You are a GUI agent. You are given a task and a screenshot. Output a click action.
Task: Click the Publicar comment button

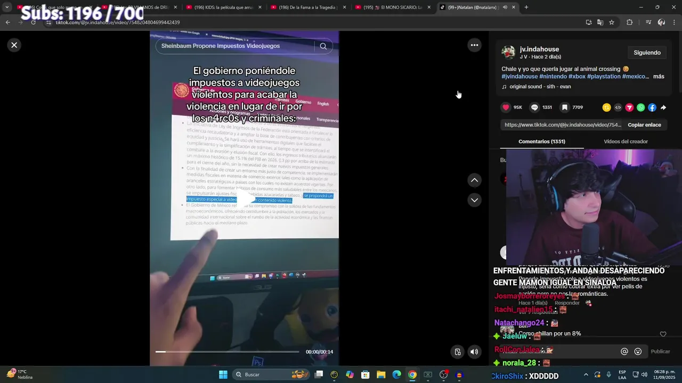pyautogui.click(x=660, y=352)
